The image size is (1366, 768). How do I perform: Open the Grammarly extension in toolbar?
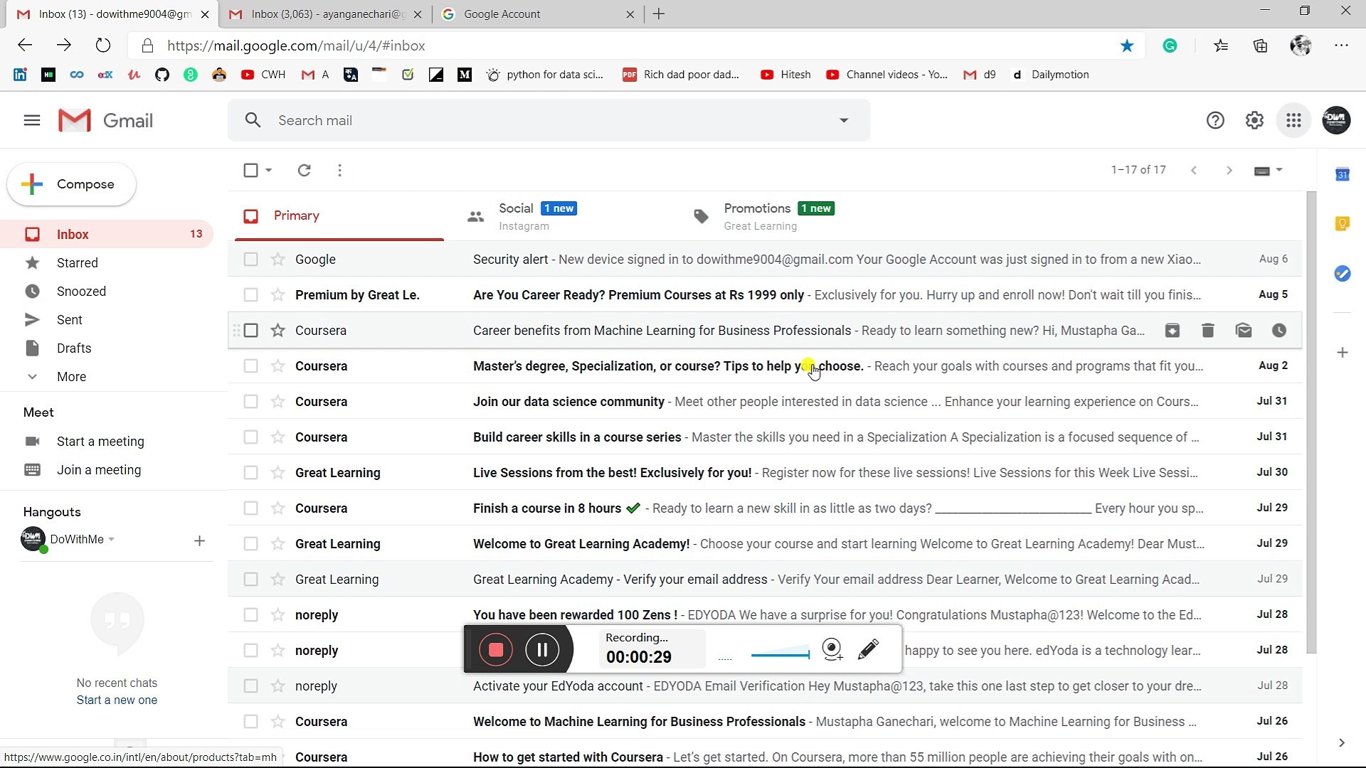coord(1170,45)
